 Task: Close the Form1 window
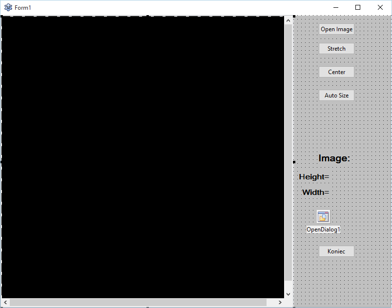[380, 7]
